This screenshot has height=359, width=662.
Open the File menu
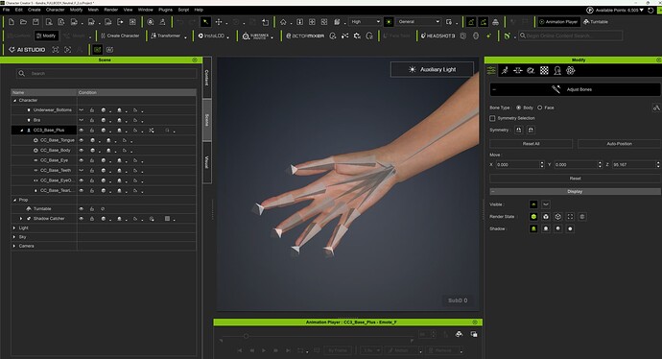7,10
